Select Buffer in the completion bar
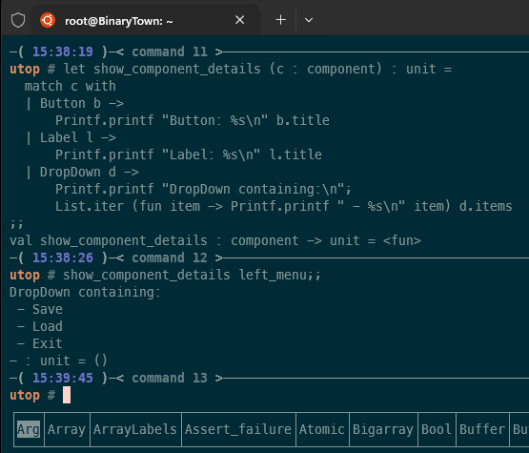 pyautogui.click(x=482, y=429)
